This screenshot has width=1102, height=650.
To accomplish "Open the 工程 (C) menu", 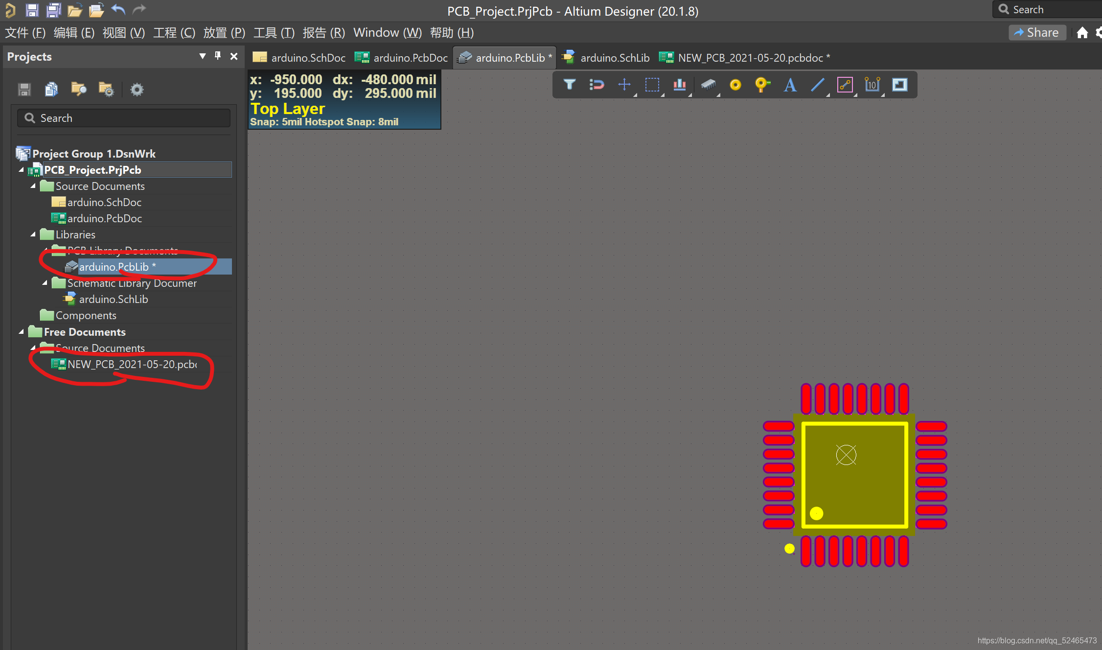I will click(174, 33).
